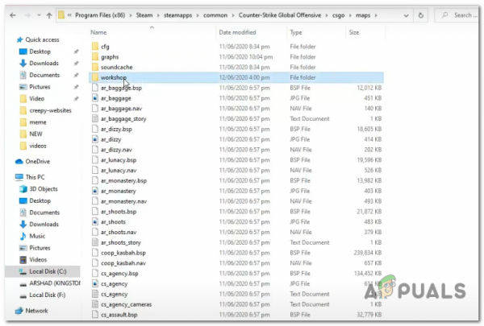Open OneDrive in navigation pane
This screenshot has width=484, height=326.
click(37, 162)
